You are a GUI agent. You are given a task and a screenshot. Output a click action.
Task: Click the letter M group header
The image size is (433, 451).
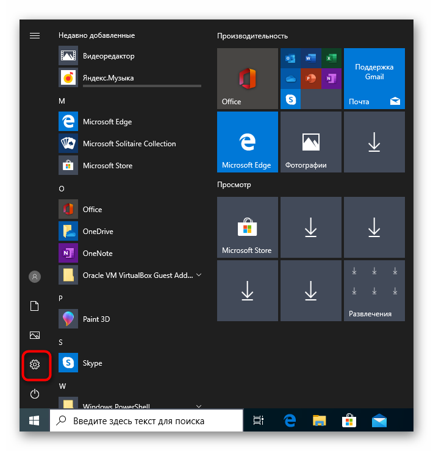pos(62,101)
